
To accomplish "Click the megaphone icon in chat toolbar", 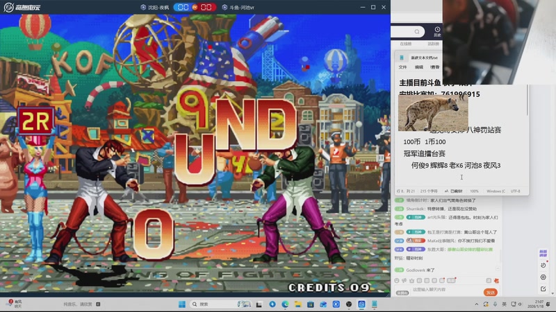I will tap(404, 281).
